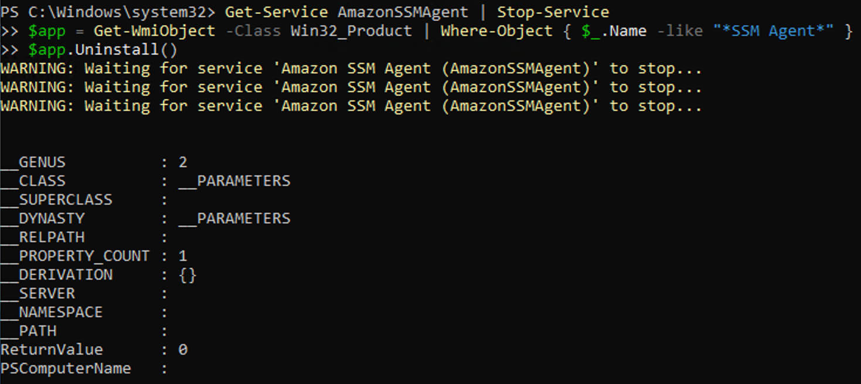This screenshot has width=861, height=384.
Task: Click the Where-Object cmdlet text
Action: click(496, 30)
